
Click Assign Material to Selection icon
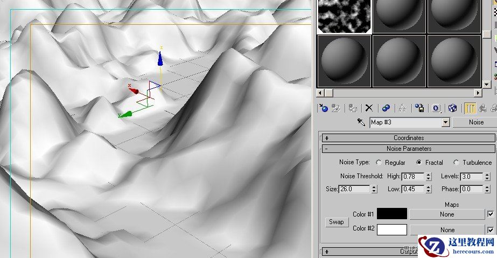click(x=353, y=108)
